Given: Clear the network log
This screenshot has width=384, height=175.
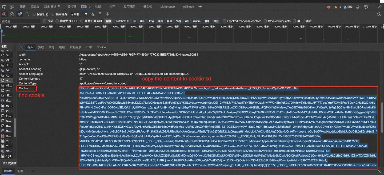Looking at the screenshot, I should pos(12,14).
